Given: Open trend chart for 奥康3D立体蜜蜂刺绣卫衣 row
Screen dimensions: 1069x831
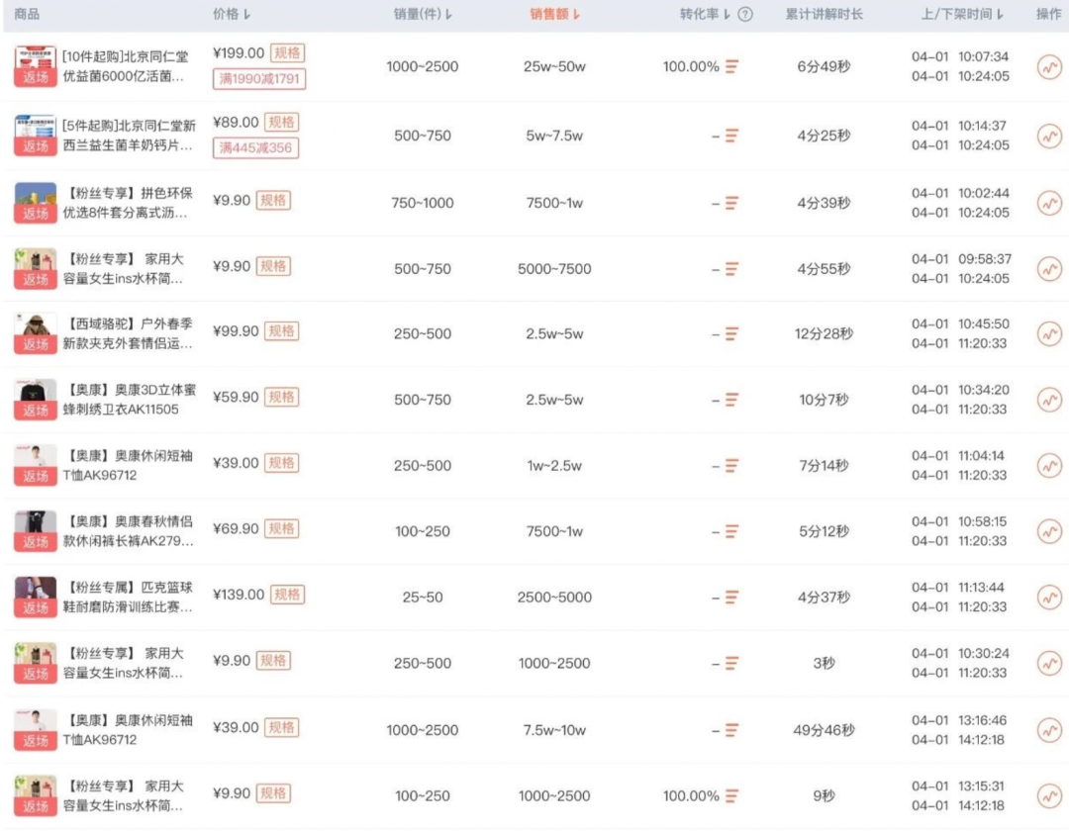Looking at the screenshot, I should tap(1049, 400).
